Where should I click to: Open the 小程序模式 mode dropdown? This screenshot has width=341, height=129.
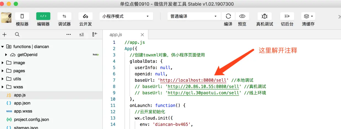click(x=126, y=16)
